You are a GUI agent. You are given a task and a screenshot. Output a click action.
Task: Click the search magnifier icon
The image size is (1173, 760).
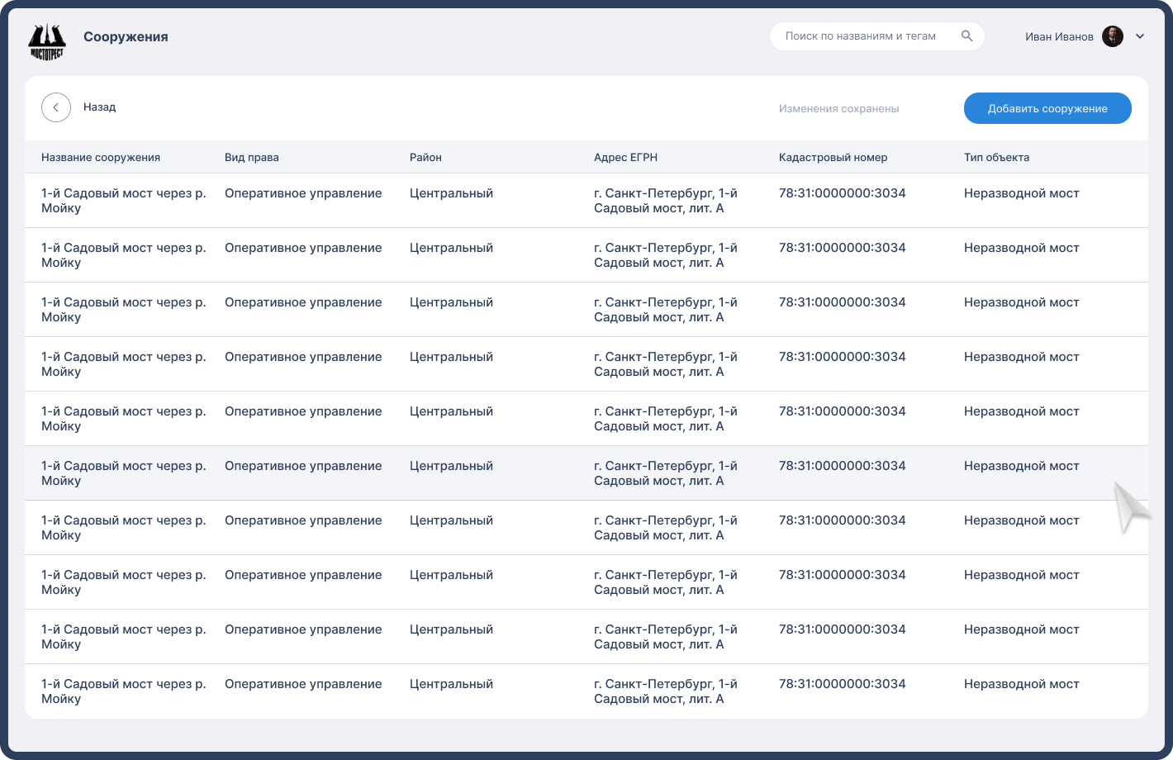[x=967, y=36]
